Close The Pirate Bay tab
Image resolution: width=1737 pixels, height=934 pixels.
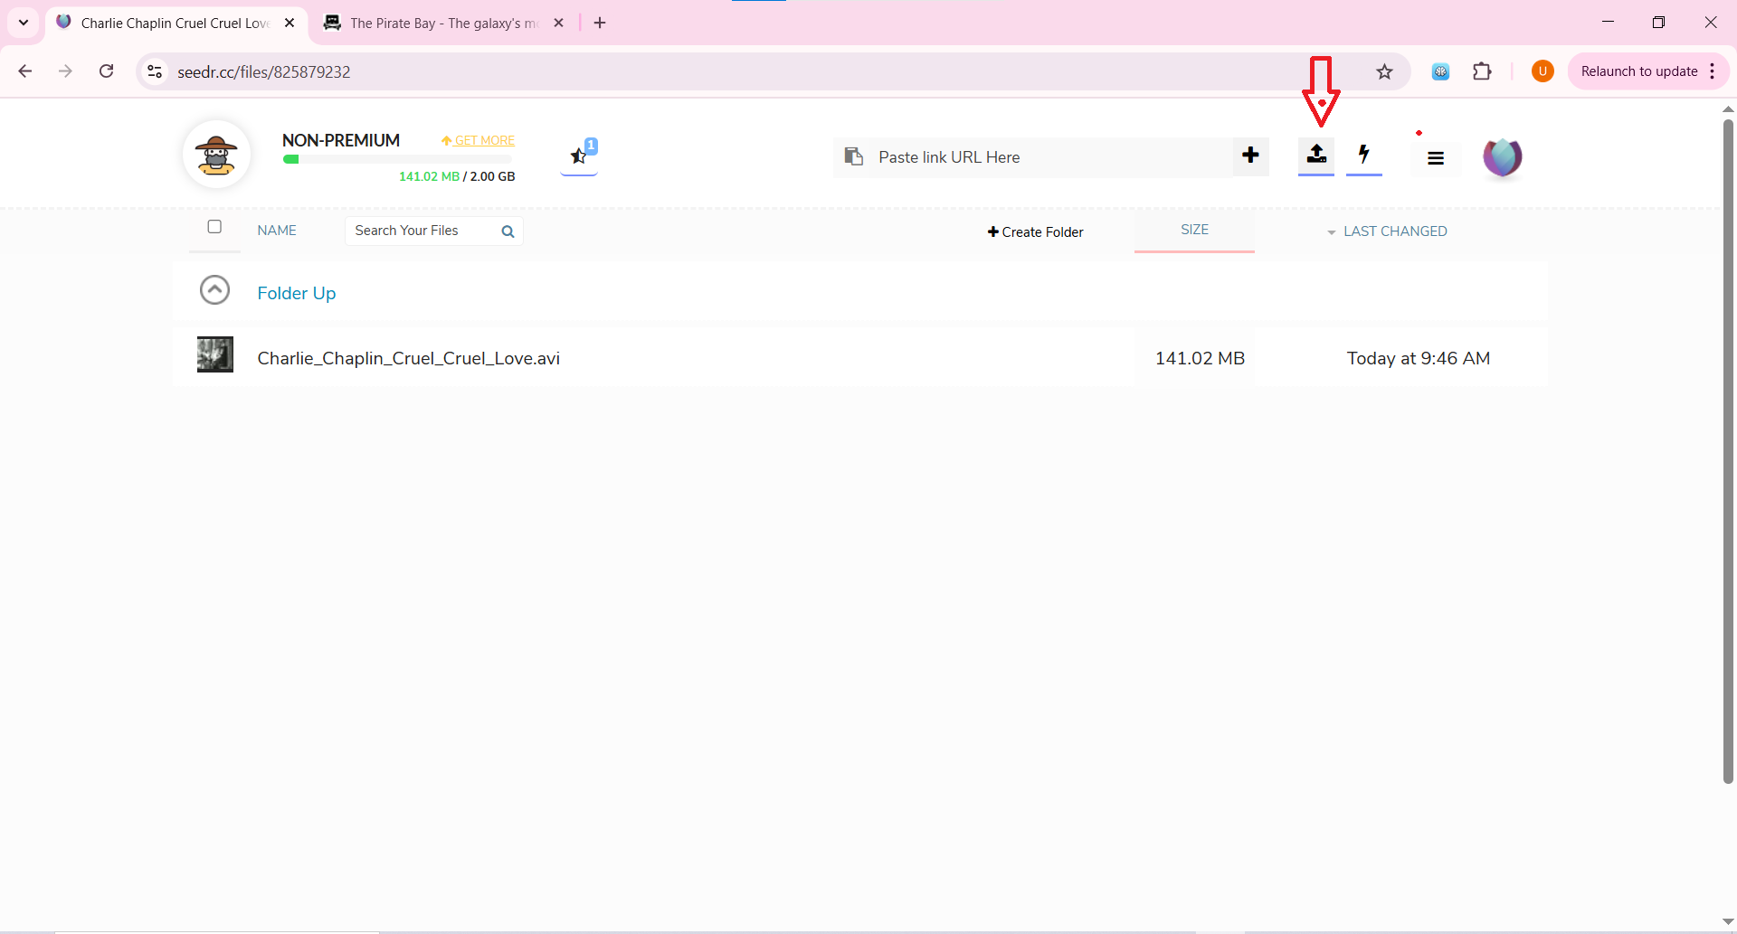coord(559,23)
